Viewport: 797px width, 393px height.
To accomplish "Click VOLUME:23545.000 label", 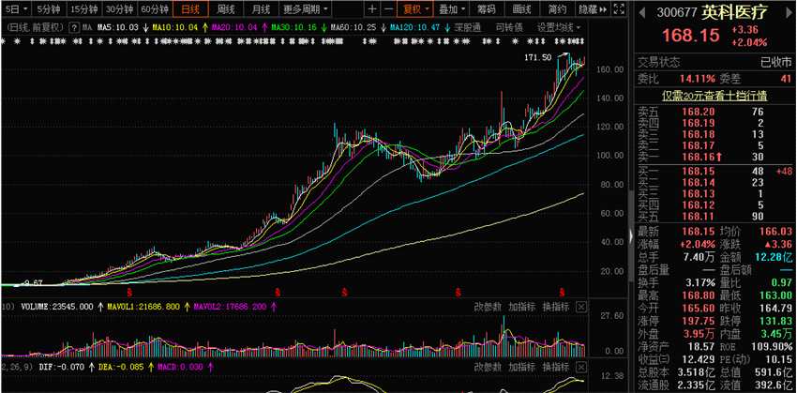I will point(57,307).
